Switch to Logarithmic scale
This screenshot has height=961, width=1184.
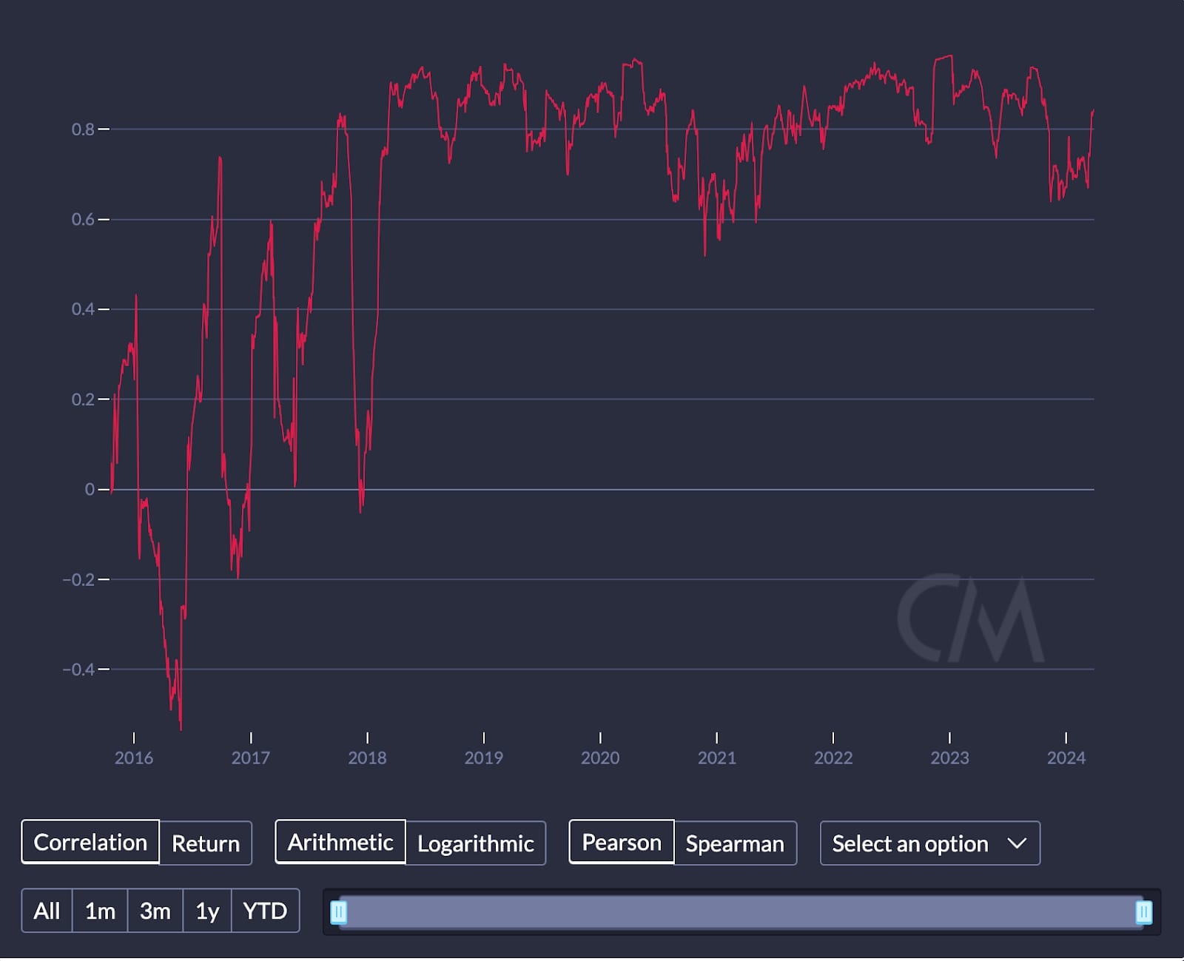(x=476, y=843)
